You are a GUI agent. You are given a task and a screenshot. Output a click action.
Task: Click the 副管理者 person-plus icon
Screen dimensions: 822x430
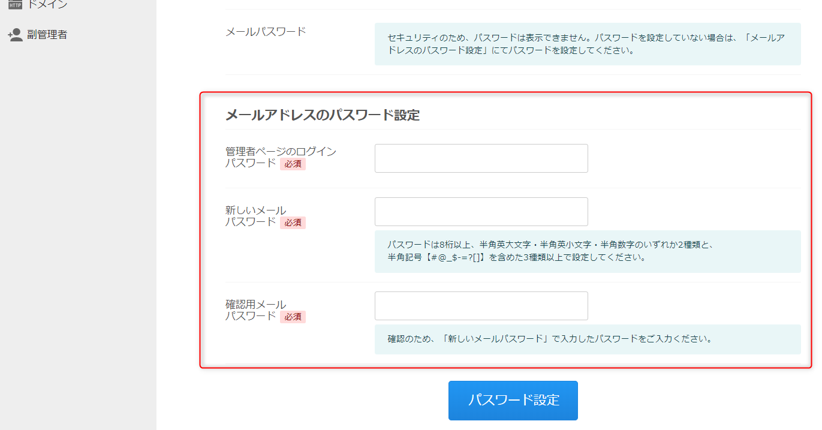point(15,35)
